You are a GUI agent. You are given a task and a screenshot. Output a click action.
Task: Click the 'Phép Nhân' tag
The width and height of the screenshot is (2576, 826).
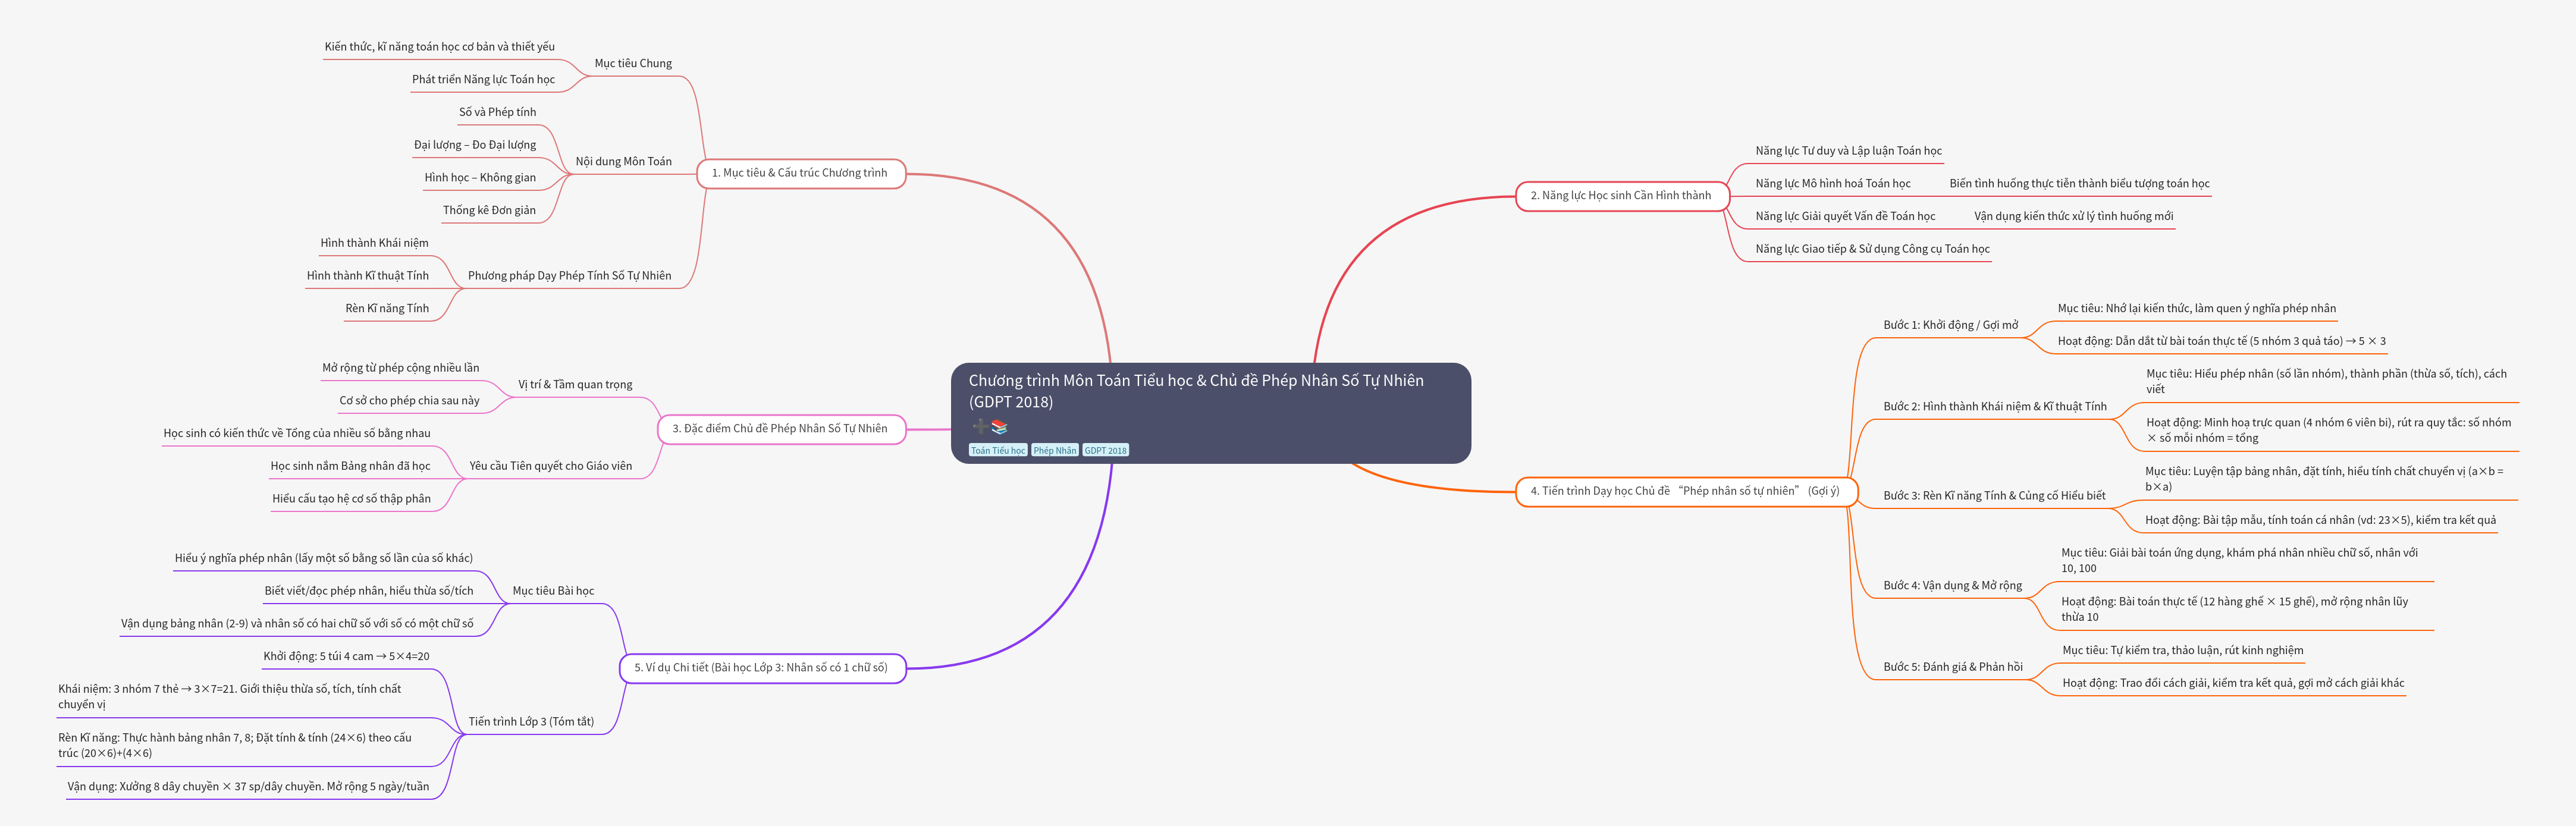pos(1054,451)
